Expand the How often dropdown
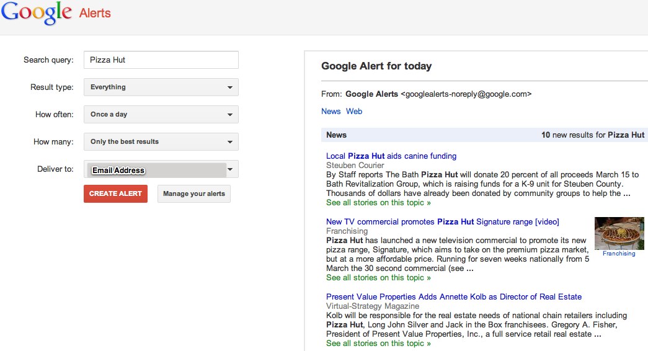Viewport: 648px width, 351px height. 161,115
